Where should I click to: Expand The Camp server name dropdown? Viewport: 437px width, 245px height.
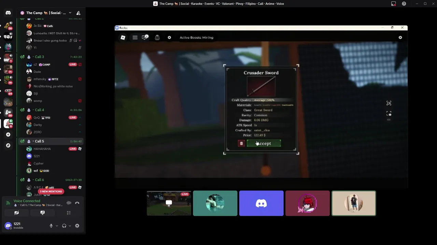70,13
